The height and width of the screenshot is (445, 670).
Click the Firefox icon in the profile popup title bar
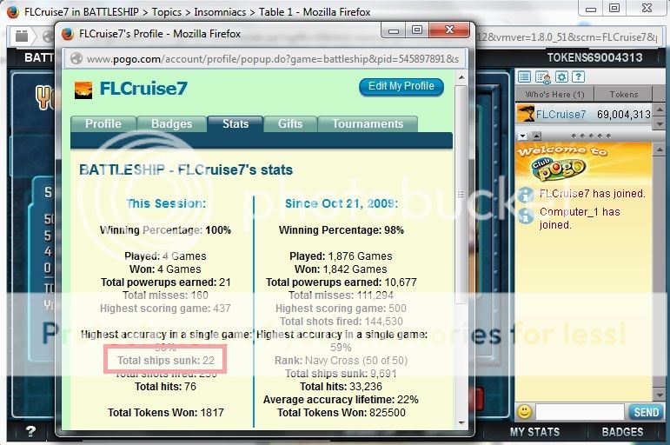(x=68, y=34)
